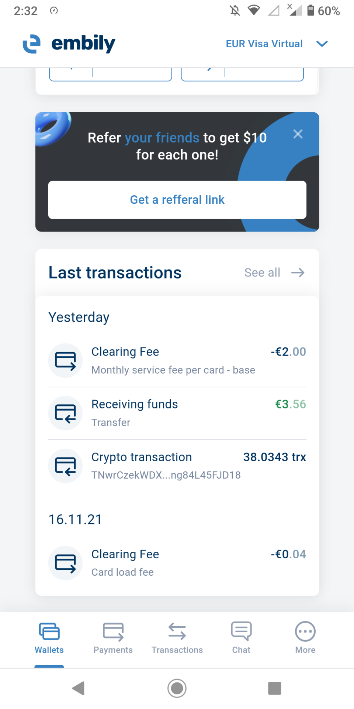Viewport: 354px width, 709px height.
Task: Tap the Android back navigation button
Action: [79, 688]
